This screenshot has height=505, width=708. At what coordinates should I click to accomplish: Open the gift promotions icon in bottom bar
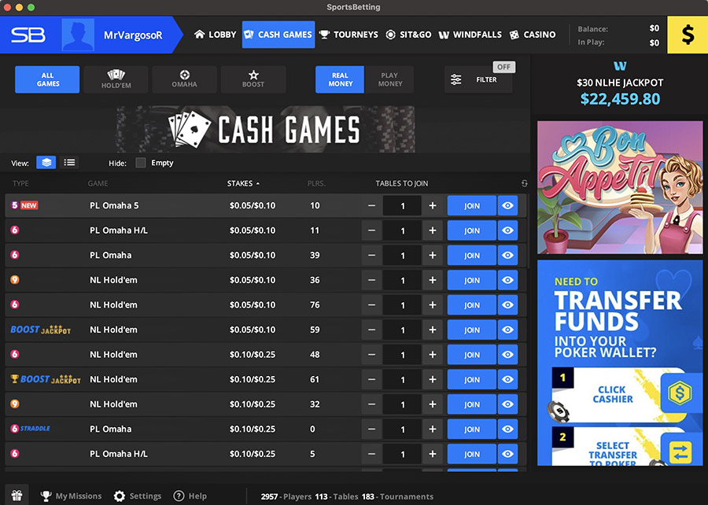[16, 496]
